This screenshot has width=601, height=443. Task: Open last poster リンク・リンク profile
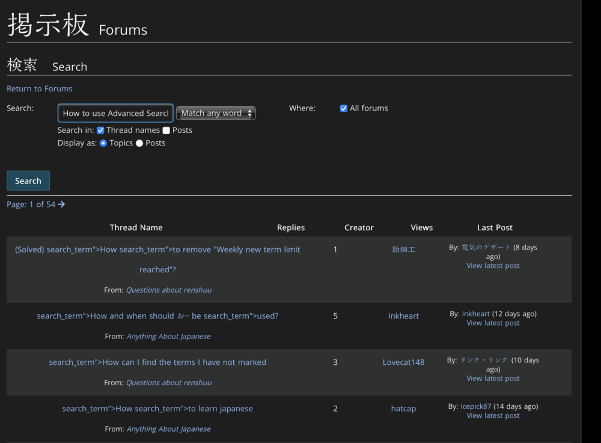tap(484, 360)
